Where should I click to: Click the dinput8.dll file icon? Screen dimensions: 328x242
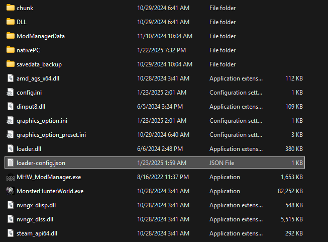(11, 107)
